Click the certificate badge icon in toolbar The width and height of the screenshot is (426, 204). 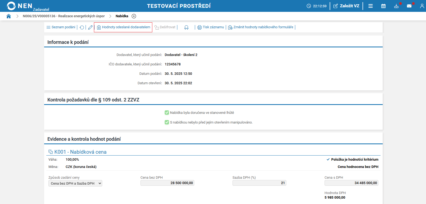point(186,27)
